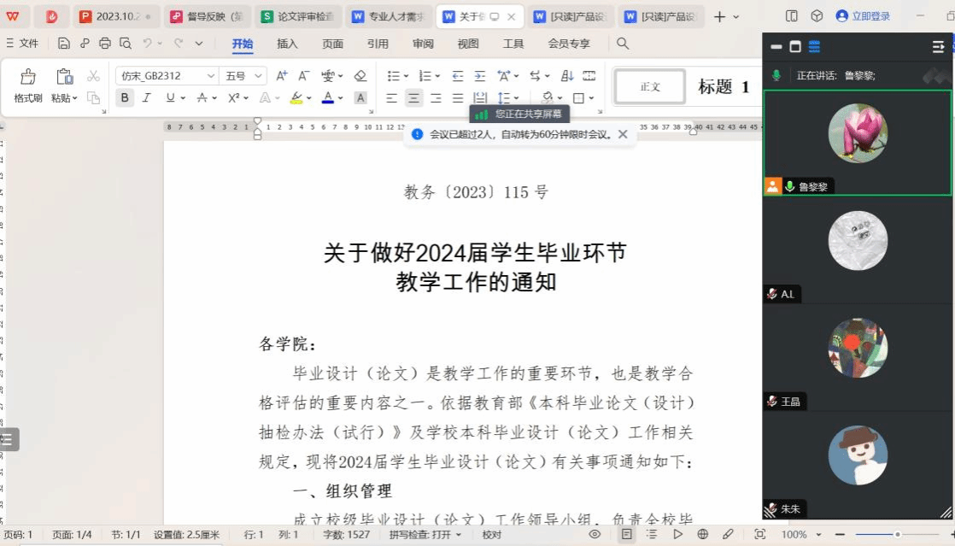Click the print icon in quick access toolbar

[x=105, y=44]
